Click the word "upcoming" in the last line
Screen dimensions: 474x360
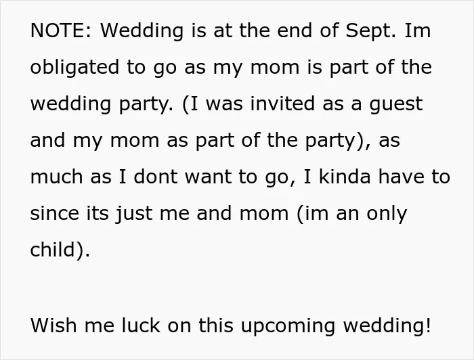click(288, 326)
